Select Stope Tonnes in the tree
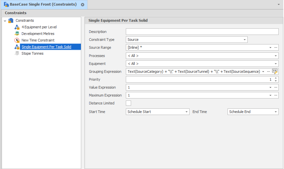 coord(32,54)
